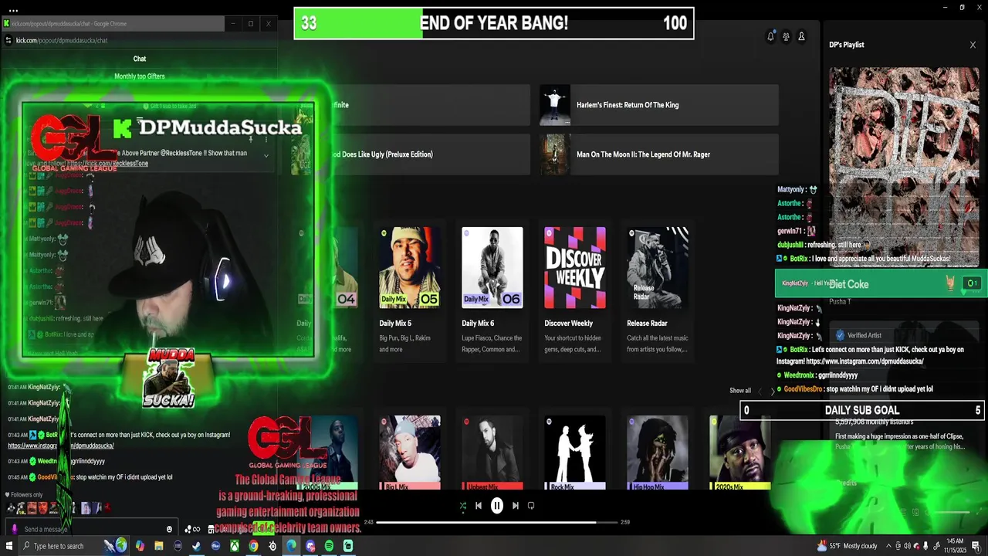
Task: Open the system volume tray icon
Action: pyautogui.click(x=907, y=546)
